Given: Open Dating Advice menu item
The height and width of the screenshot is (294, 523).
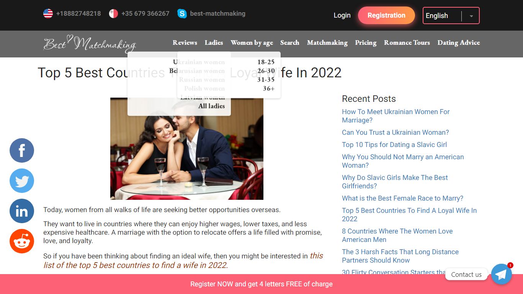Looking at the screenshot, I should [459, 42].
